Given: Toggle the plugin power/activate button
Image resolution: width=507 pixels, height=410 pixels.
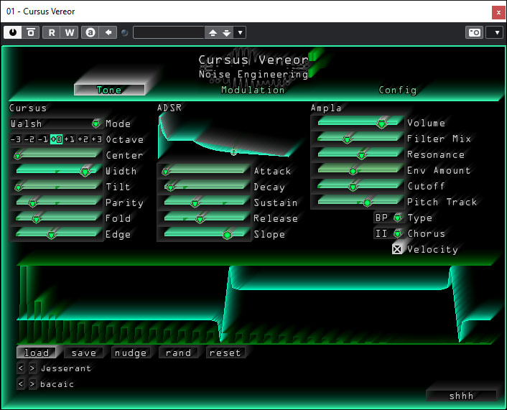Looking at the screenshot, I should tap(13, 32).
